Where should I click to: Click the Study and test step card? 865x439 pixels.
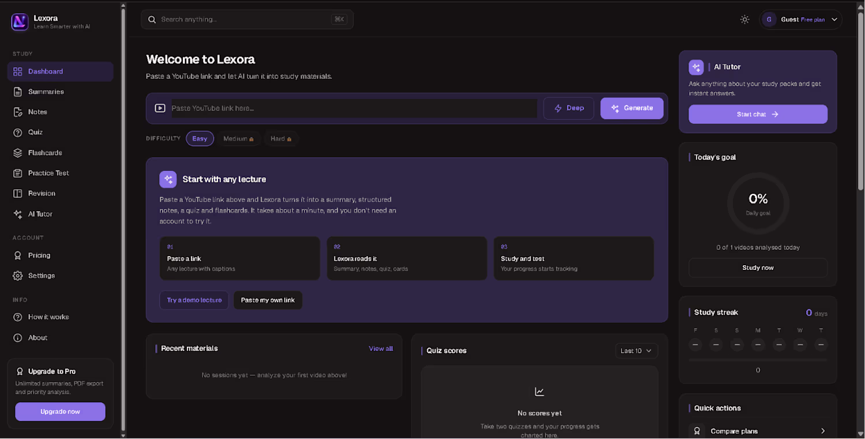coord(574,258)
